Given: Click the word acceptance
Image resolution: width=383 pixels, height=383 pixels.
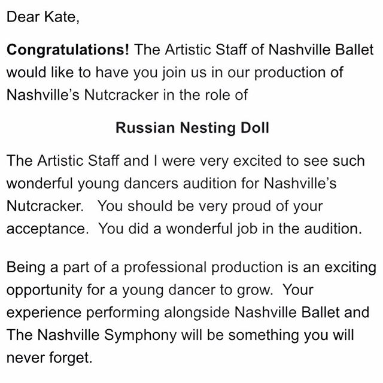Looking at the screenshot, I should 47,229.
